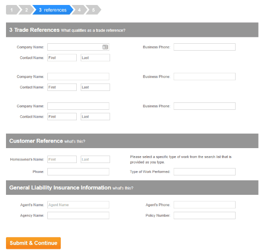Go to step 2 in progress bar
This screenshot has width=263, height=250.
26,10
